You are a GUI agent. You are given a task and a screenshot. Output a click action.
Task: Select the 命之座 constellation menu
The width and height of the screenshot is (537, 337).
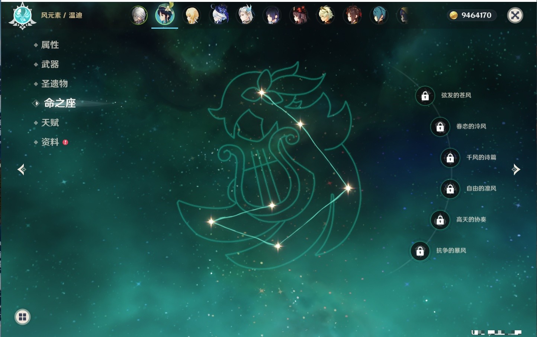pos(60,103)
